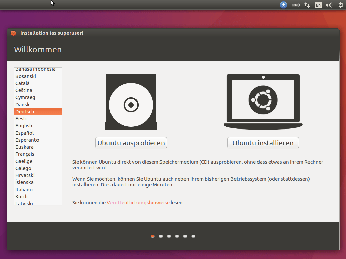Select English in language list

pyautogui.click(x=38, y=126)
